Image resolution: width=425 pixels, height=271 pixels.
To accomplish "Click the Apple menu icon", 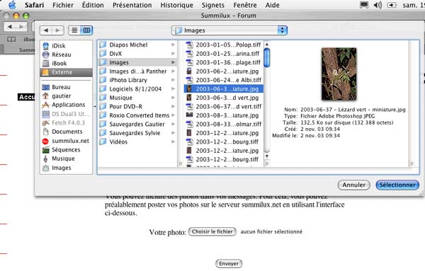I will [12, 5].
